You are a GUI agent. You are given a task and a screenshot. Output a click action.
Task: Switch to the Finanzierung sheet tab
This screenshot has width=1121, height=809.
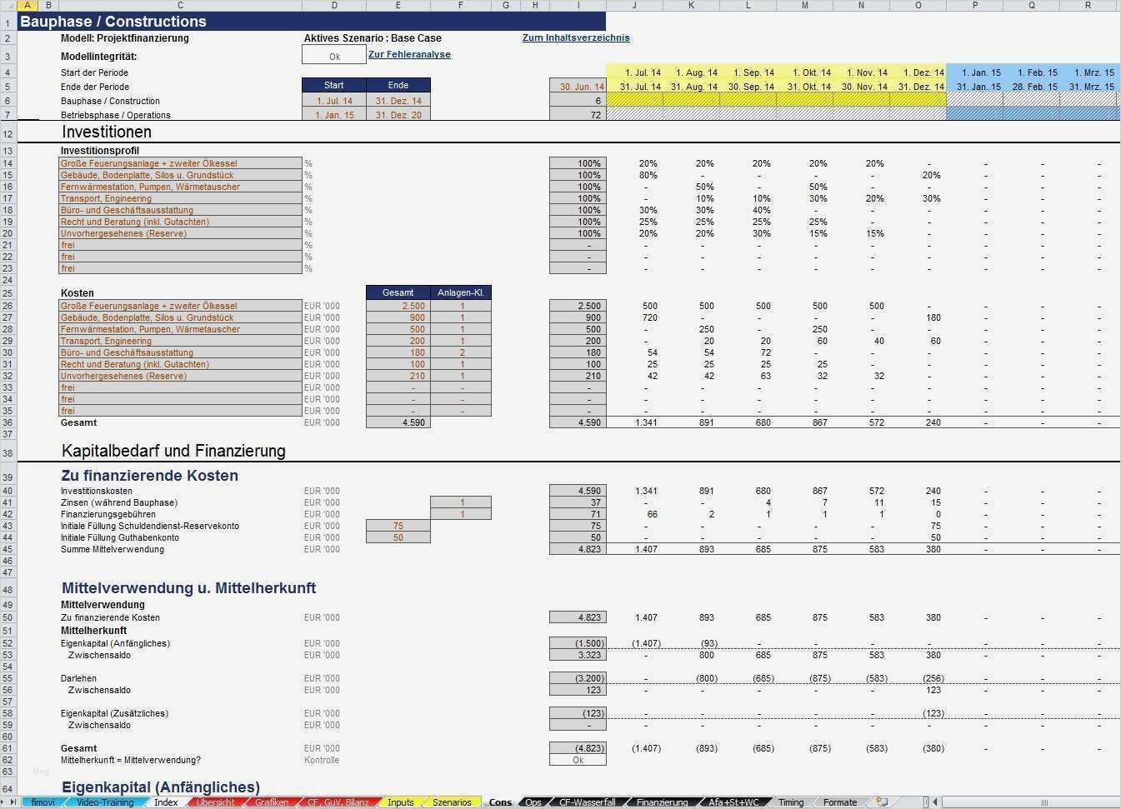coord(661,802)
